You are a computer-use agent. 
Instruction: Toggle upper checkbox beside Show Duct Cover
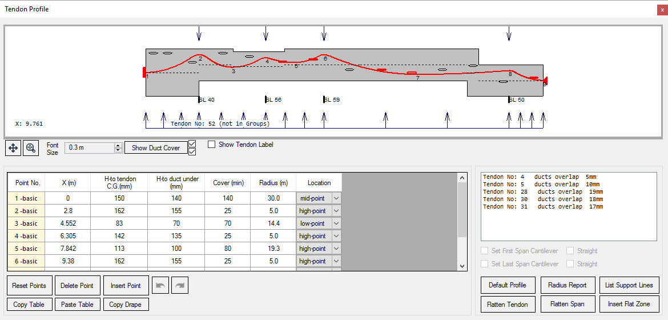[192, 143]
